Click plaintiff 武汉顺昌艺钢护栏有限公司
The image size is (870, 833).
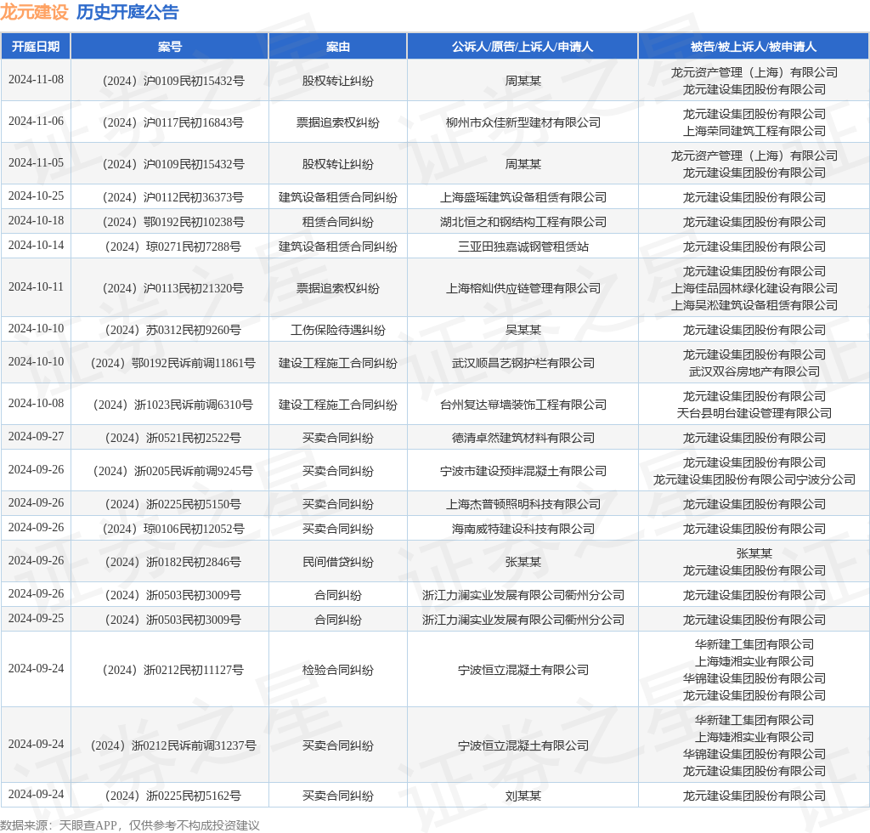523,364
